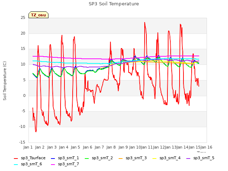Click the 5 y-axis tick label
The width and height of the screenshot is (228, 171).
click(24, 80)
